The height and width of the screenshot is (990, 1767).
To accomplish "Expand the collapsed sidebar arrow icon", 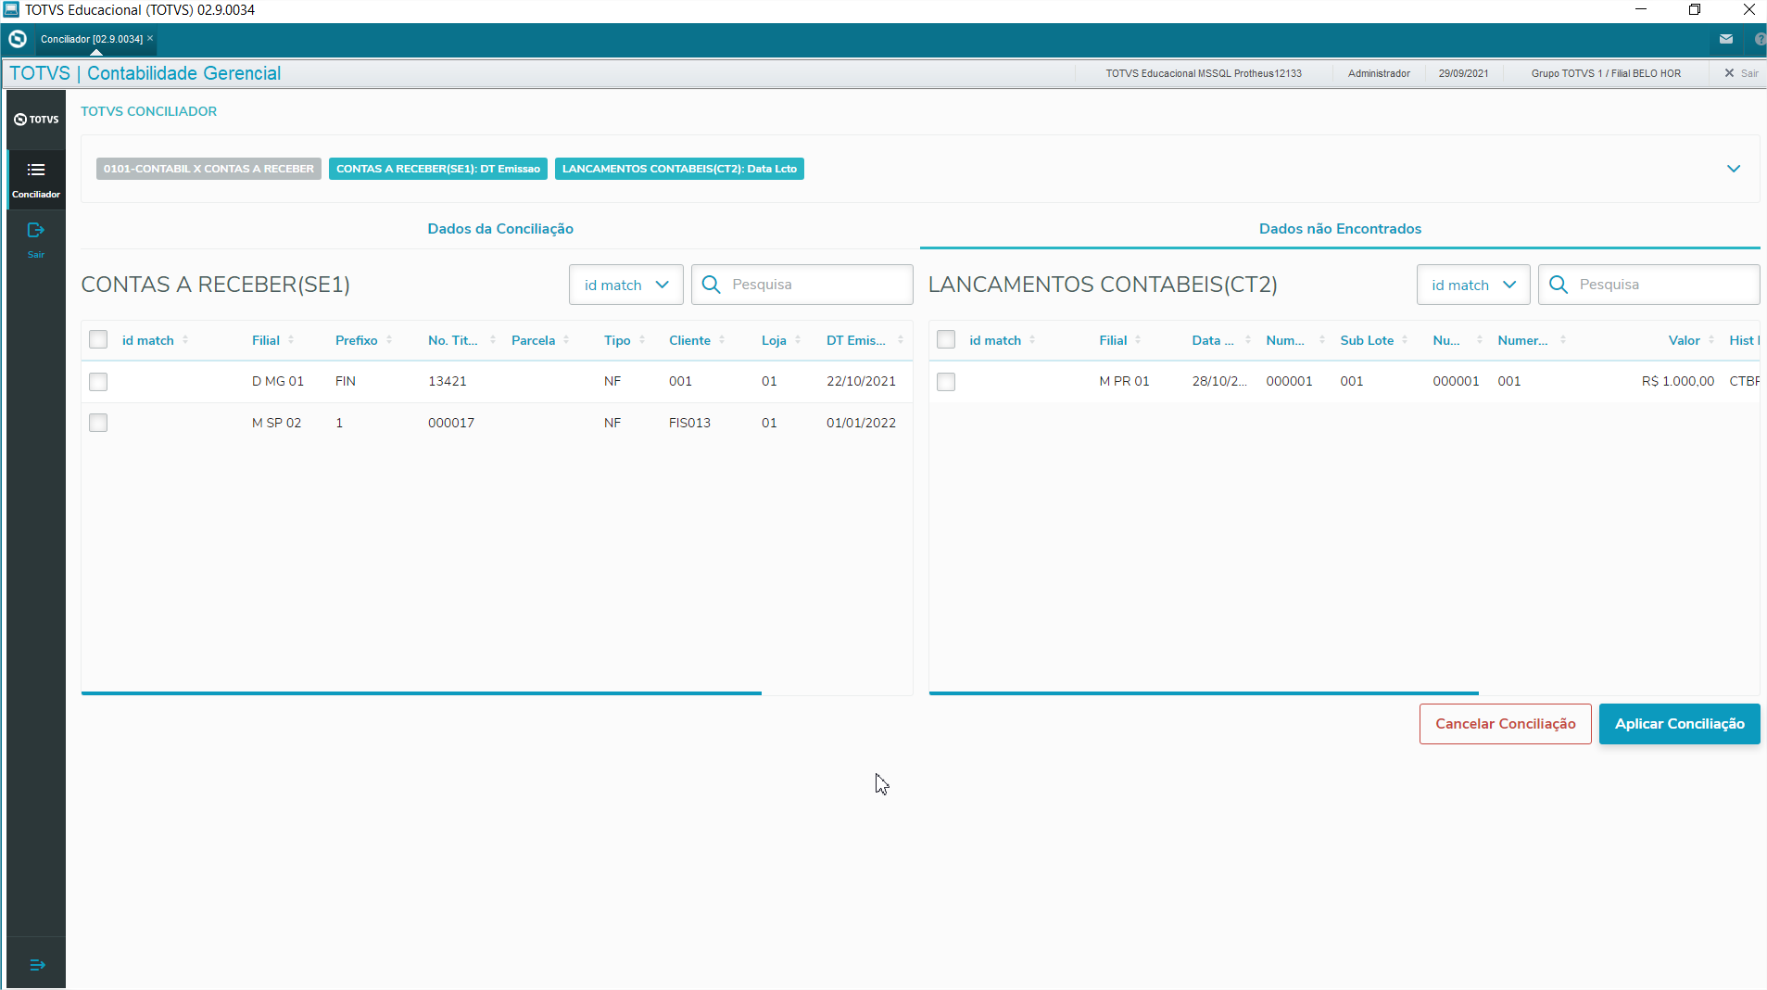I will coord(37,965).
